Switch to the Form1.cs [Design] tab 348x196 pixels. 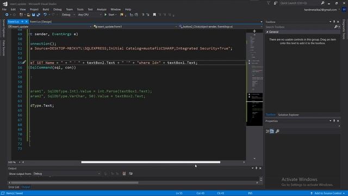point(41,22)
